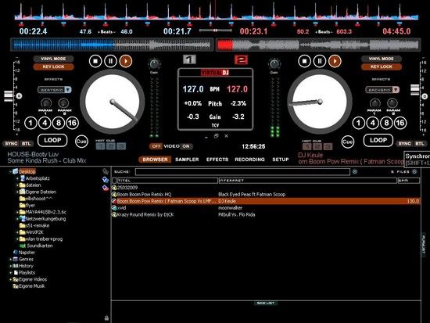Sort tracks by the Interpret column
430x323 pixels.
308,181
